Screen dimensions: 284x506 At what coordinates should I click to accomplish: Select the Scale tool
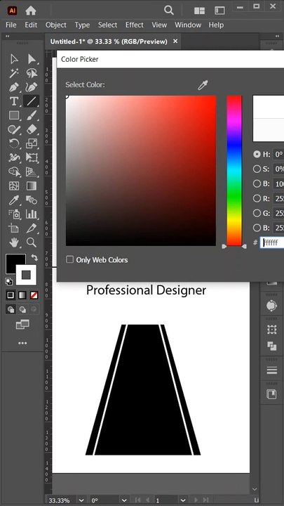pyautogui.click(x=32, y=143)
